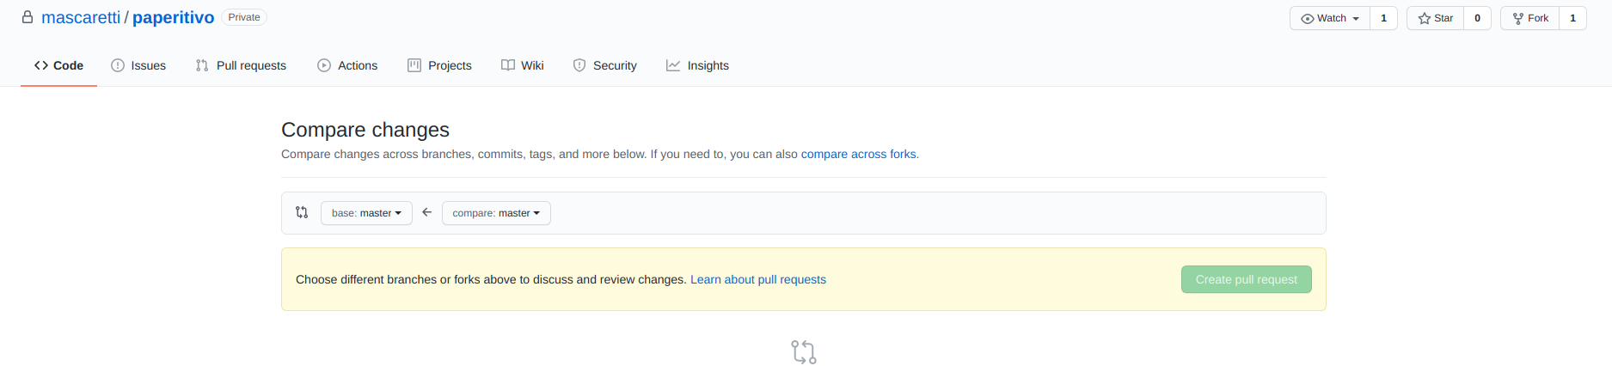1612x366 pixels.
Task: Open the mascaretti owner profile link
Action: coord(81,17)
